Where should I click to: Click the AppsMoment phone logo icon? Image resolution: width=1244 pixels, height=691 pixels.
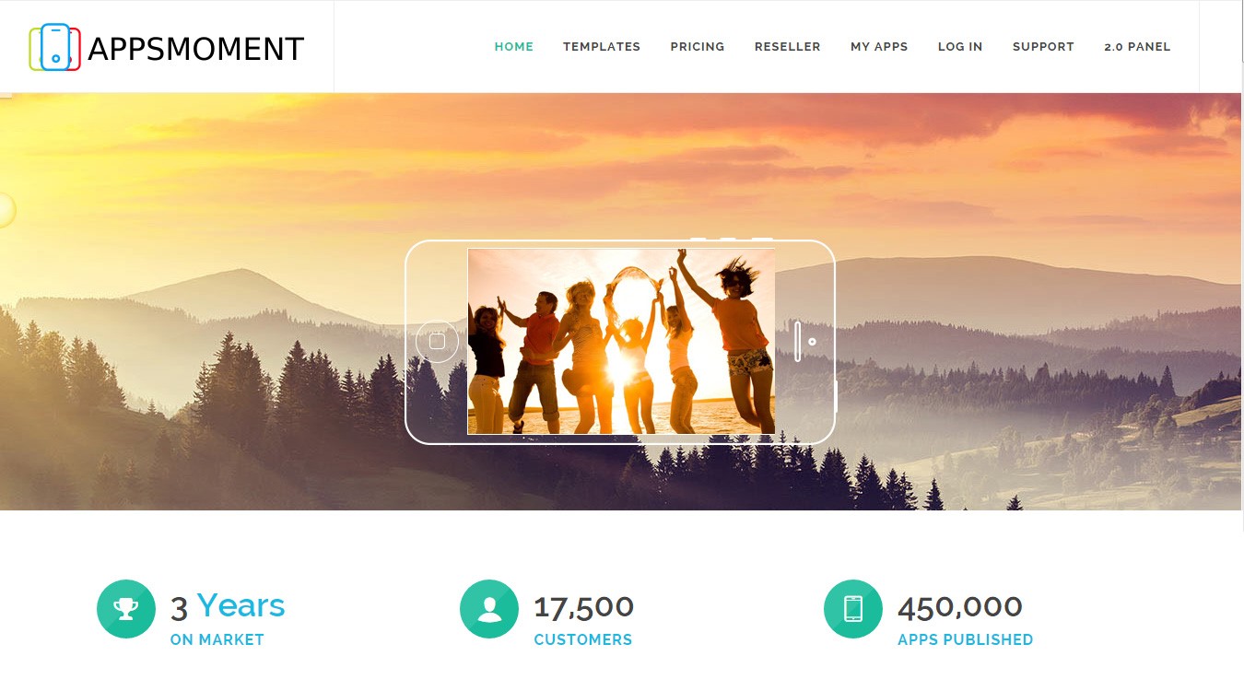55,47
